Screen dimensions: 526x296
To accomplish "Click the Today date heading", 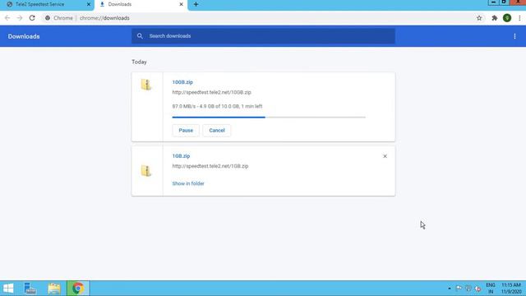I will coord(139,62).
